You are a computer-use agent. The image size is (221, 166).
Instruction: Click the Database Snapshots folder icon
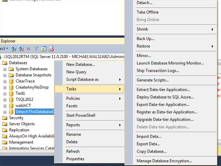point(11,75)
